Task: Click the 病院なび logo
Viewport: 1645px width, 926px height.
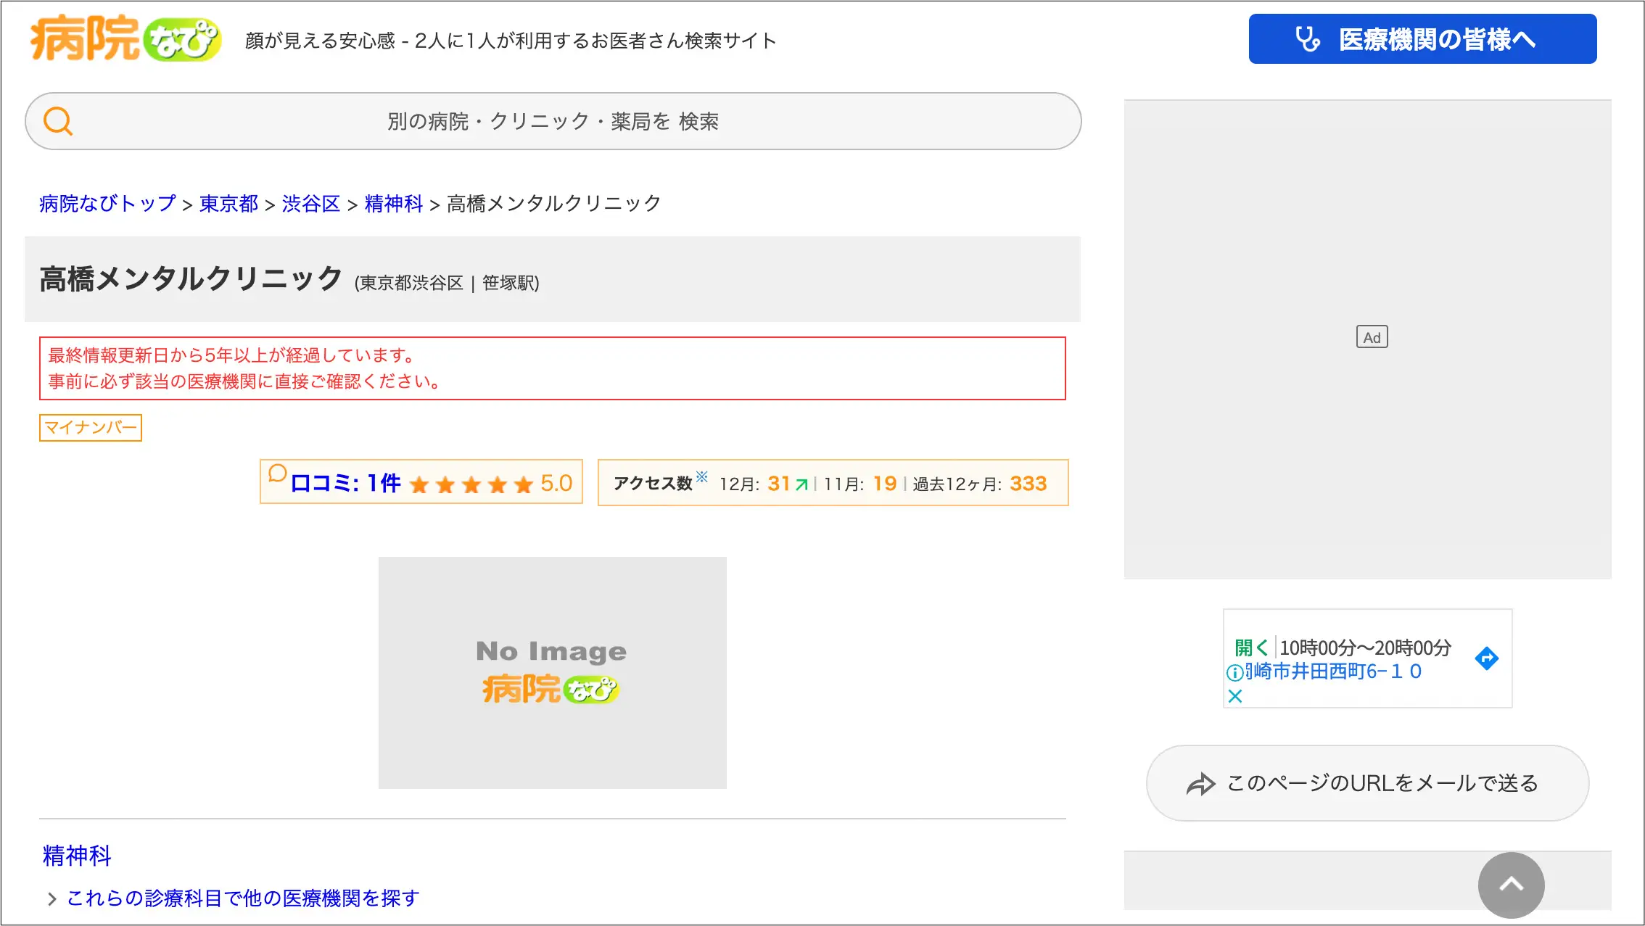Action: [x=123, y=40]
